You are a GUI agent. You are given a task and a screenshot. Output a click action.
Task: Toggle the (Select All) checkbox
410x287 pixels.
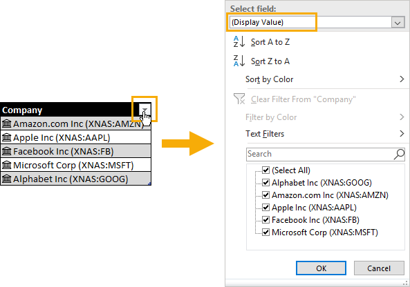(x=266, y=170)
